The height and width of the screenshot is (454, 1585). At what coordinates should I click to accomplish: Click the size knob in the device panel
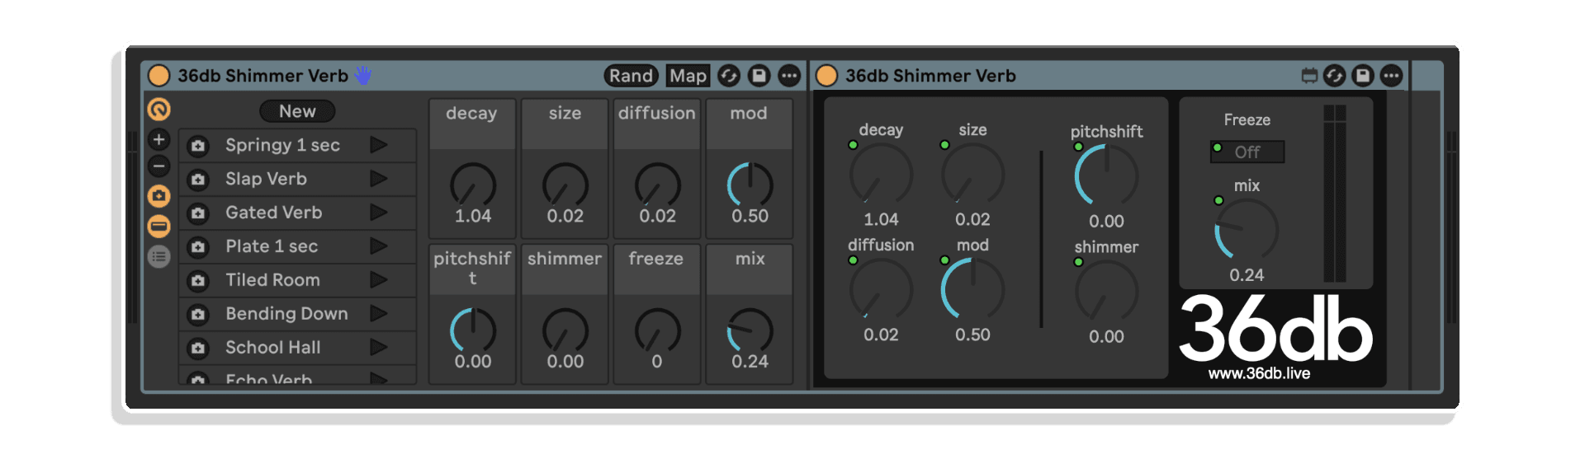(x=973, y=174)
